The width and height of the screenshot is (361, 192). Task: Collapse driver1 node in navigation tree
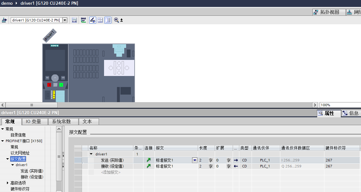[13, 165]
